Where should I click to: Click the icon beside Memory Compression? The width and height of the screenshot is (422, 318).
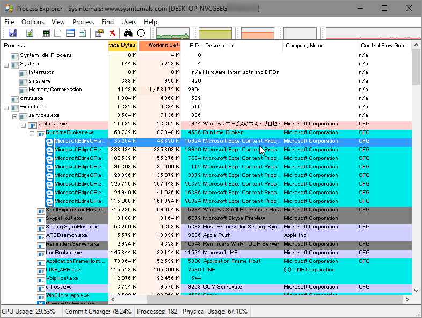click(23, 91)
